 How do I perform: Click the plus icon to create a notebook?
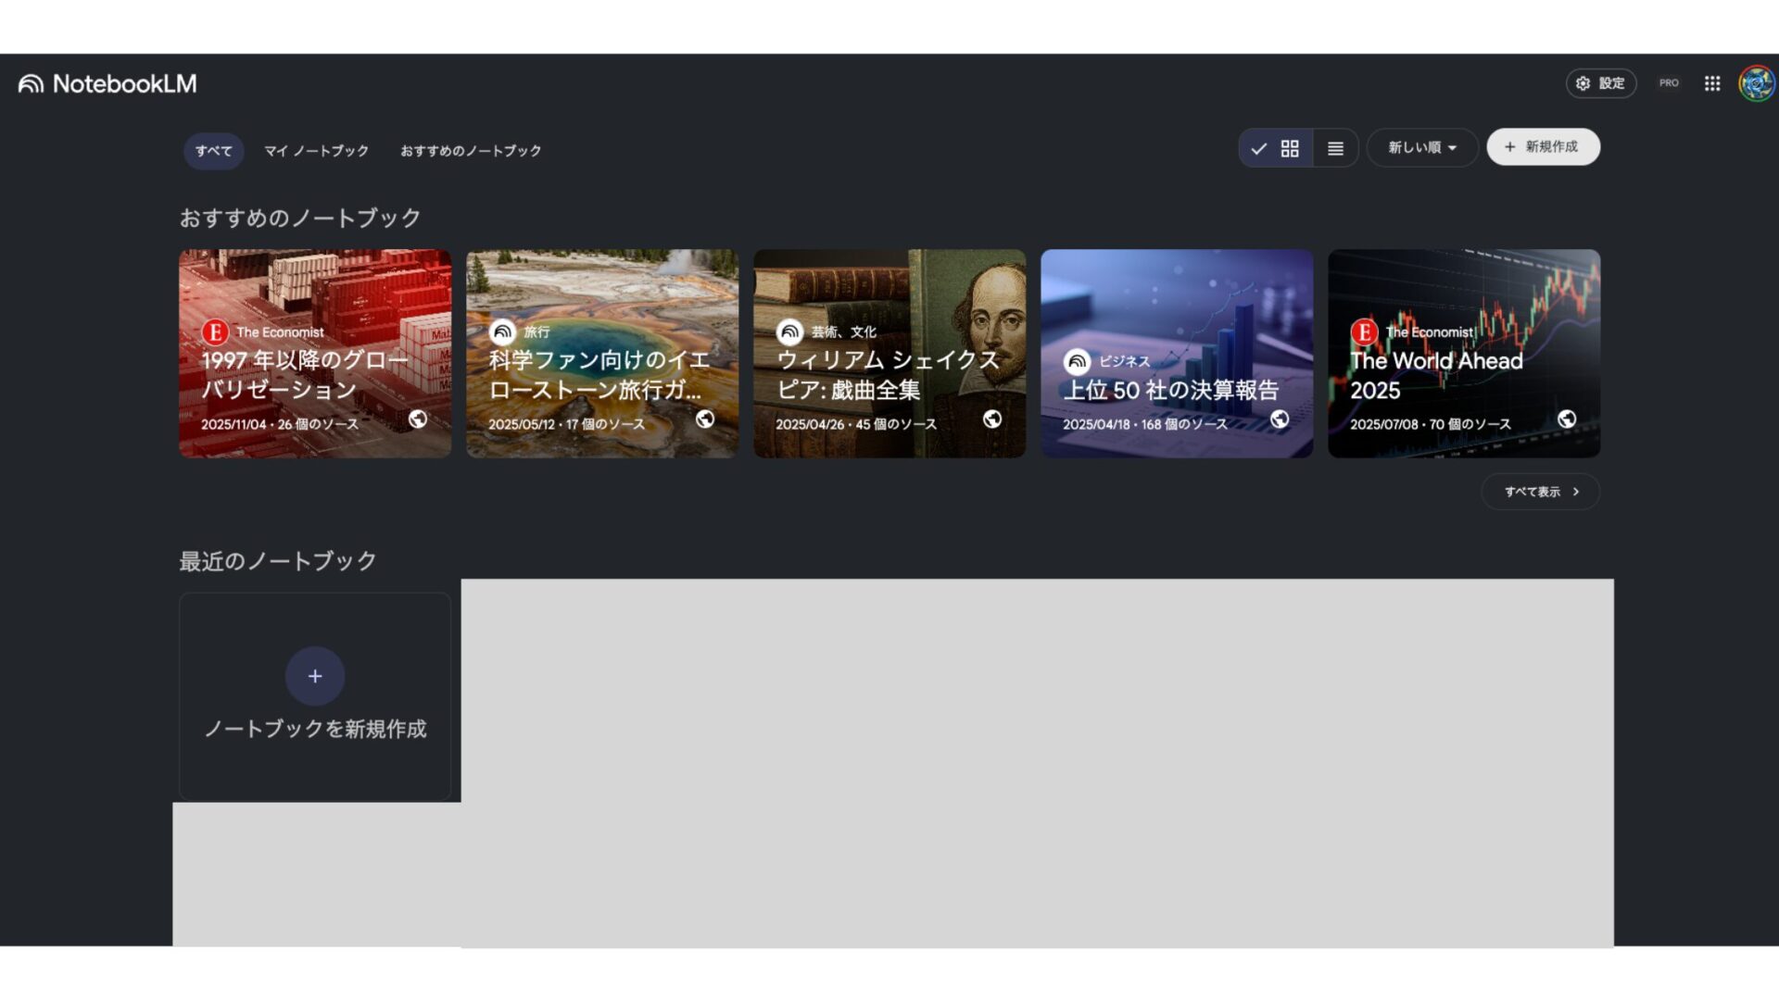coord(314,676)
